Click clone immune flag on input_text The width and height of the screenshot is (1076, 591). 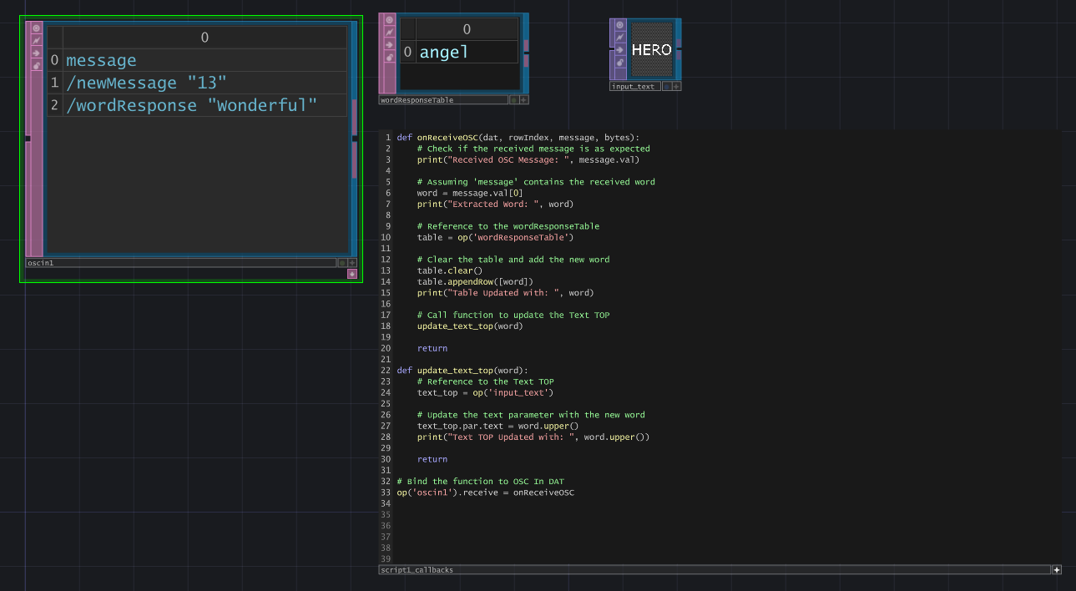click(620, 38)
